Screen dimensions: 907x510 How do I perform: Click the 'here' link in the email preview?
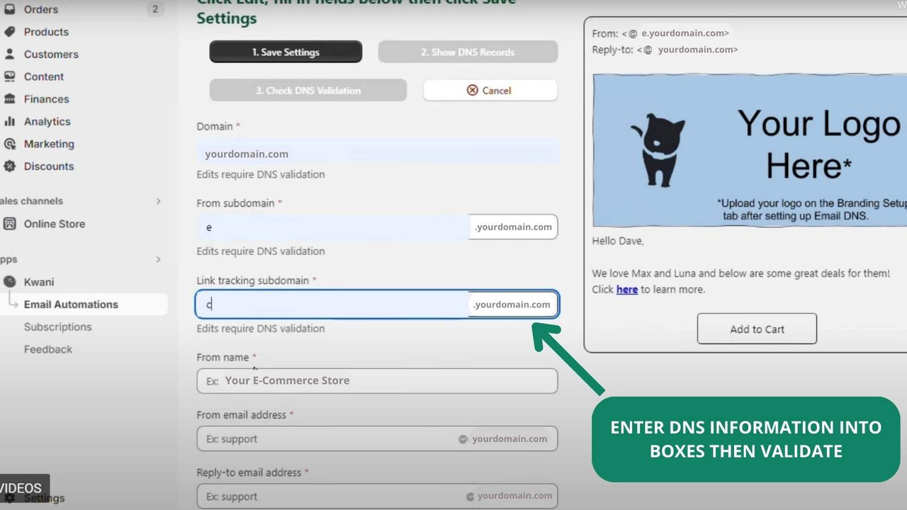(626, 289)
